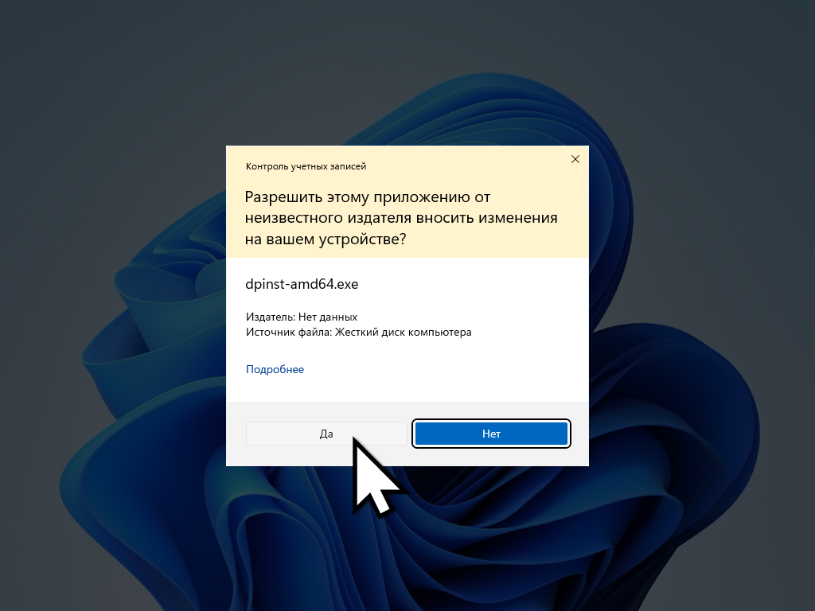This screenshot has width=815, height=611.
Task: Click the Контроль учетных записей title text
Action: click(x=306, y=166)
